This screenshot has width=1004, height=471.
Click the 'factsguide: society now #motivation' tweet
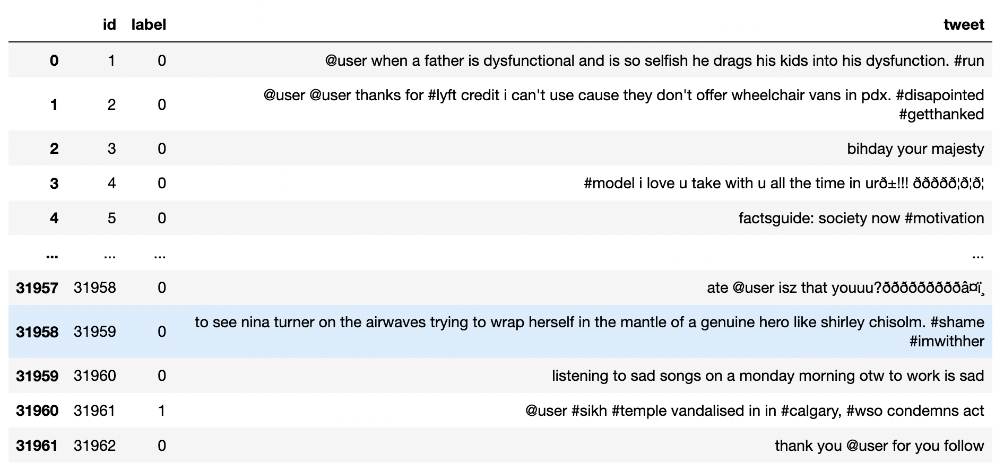861,218
